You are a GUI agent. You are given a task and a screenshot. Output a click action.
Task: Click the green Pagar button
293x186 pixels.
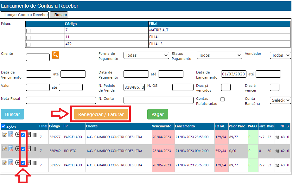click(x=157, y=114)
